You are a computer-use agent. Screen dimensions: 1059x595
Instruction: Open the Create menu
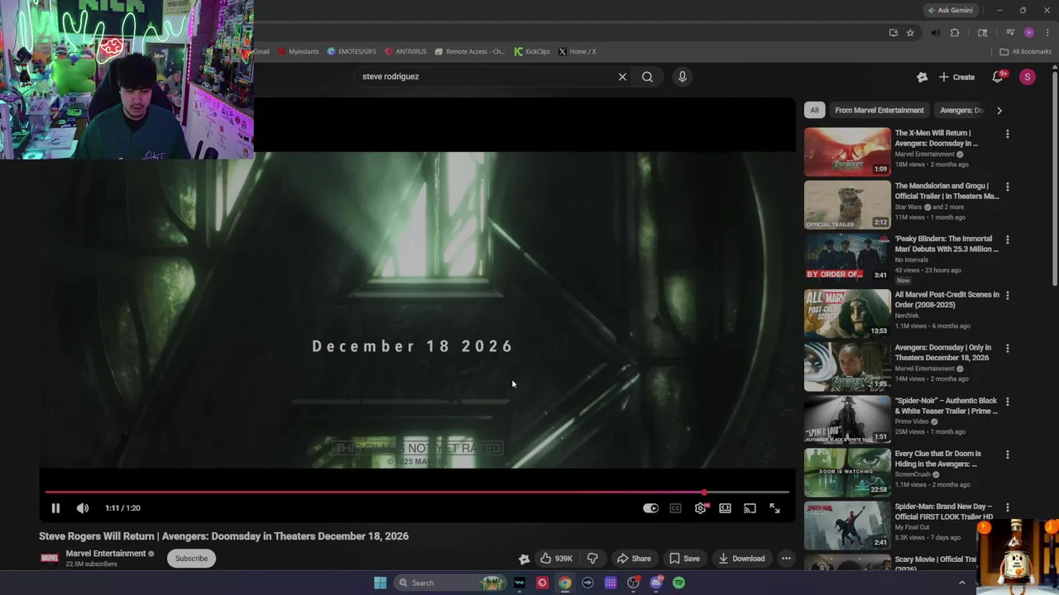pyautogui.click(x=956, y=77)
